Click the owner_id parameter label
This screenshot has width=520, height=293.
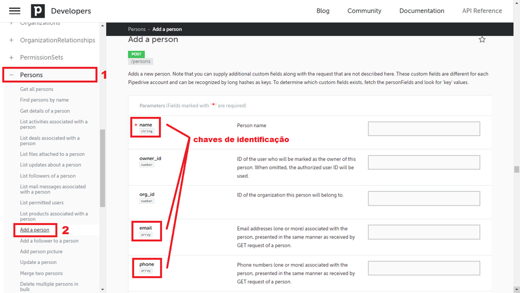(x=150, y=158)
